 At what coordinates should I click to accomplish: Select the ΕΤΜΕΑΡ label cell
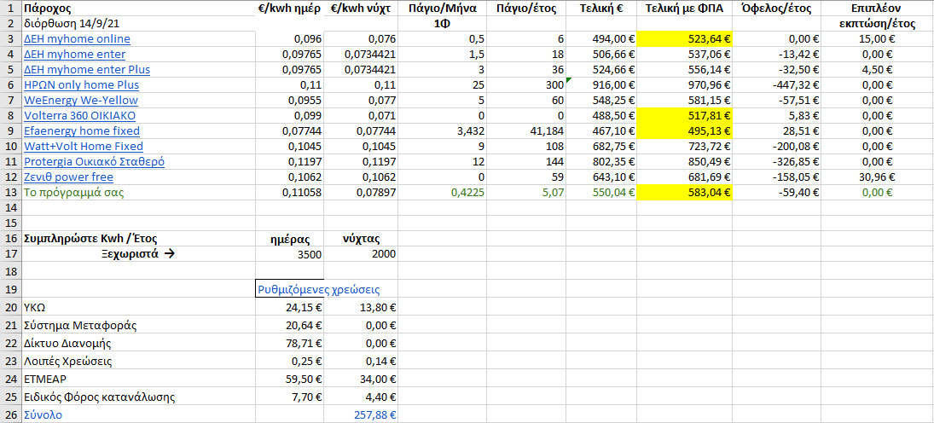click(139, 379)
